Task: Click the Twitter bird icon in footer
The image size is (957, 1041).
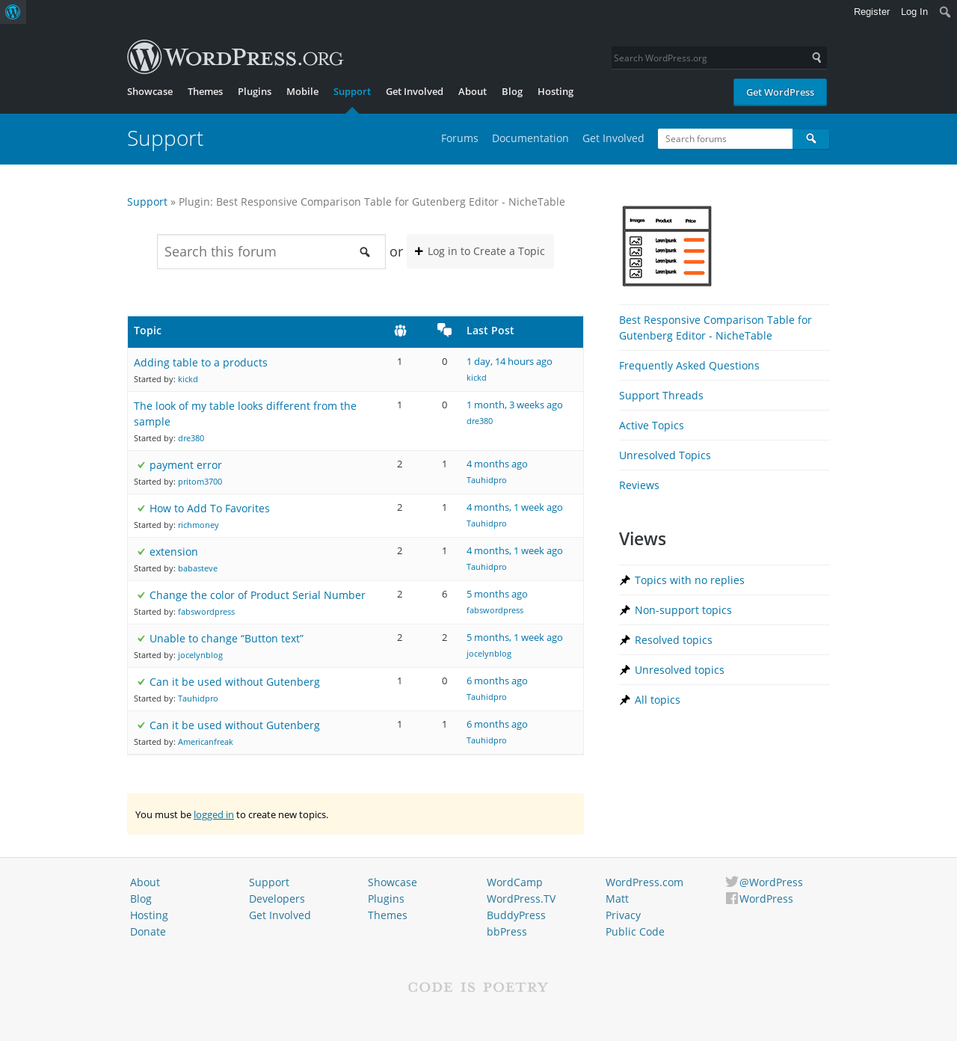Action: tap(732, 882)
